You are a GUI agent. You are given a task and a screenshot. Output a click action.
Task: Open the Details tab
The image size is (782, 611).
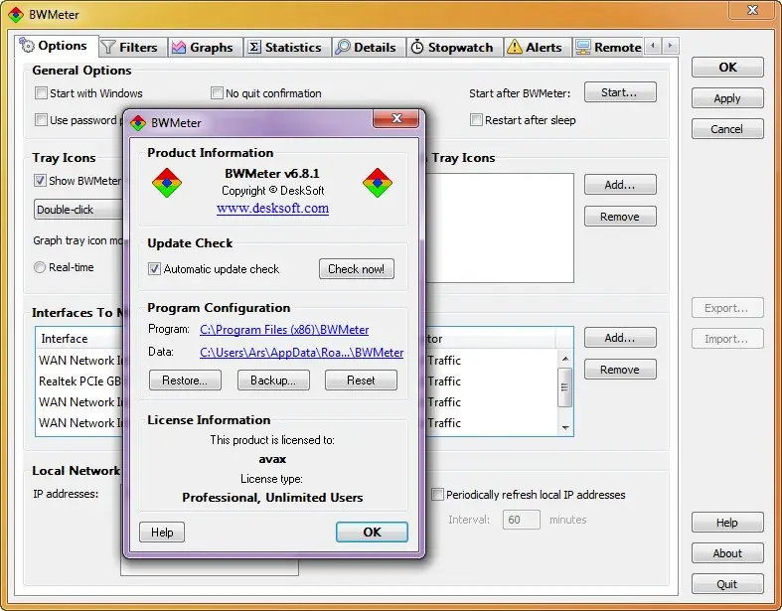tap(367, 48)
